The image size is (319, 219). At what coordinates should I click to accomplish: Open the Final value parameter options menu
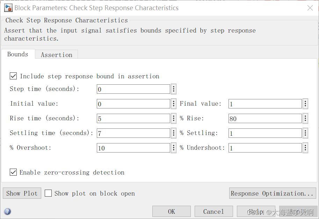tap(305, 104)
